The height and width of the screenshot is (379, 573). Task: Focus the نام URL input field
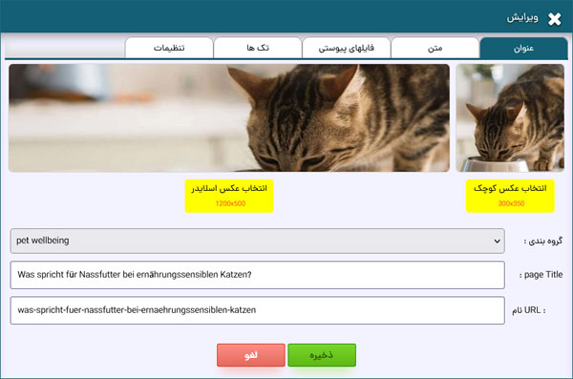pyautogui.click(x=258, y=310)
